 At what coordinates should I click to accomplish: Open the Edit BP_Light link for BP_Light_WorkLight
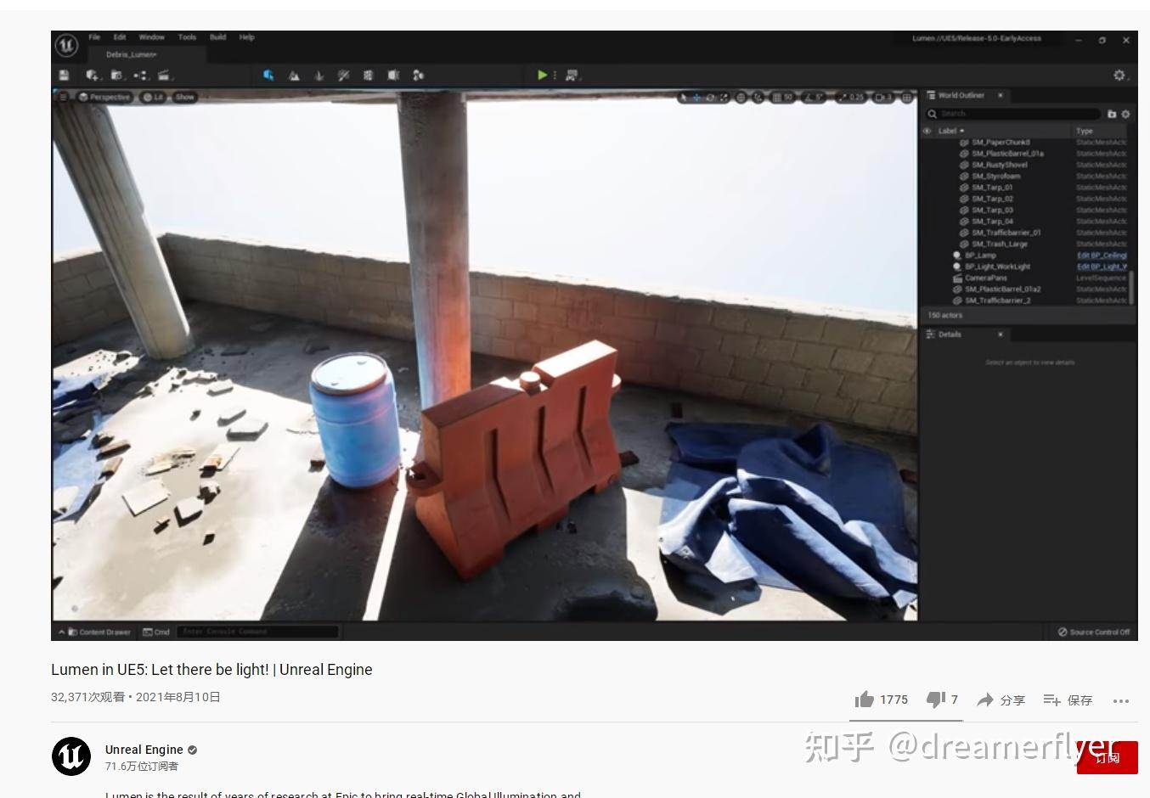(1102, 267)
